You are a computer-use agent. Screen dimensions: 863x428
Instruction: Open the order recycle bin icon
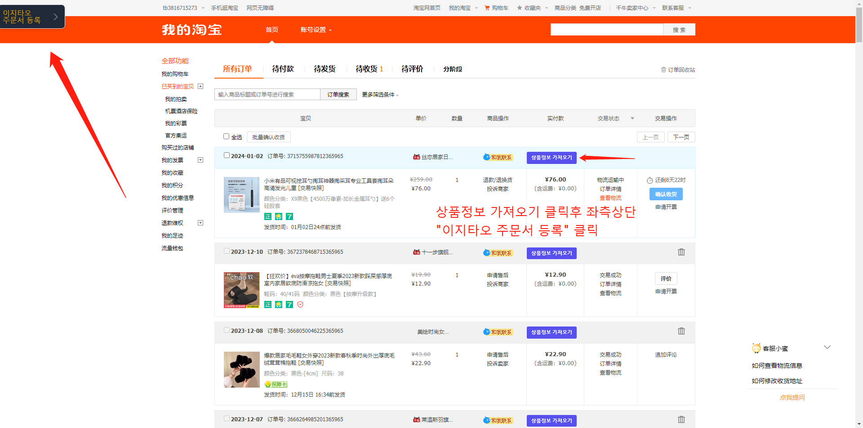point(663,70)
